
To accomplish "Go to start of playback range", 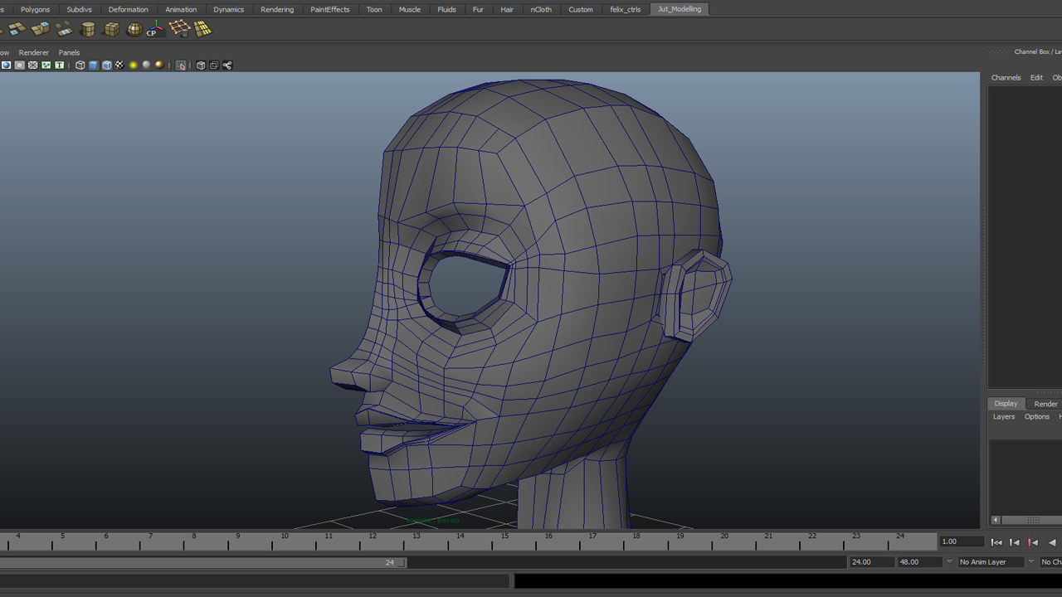I will [x=996, y=541].
